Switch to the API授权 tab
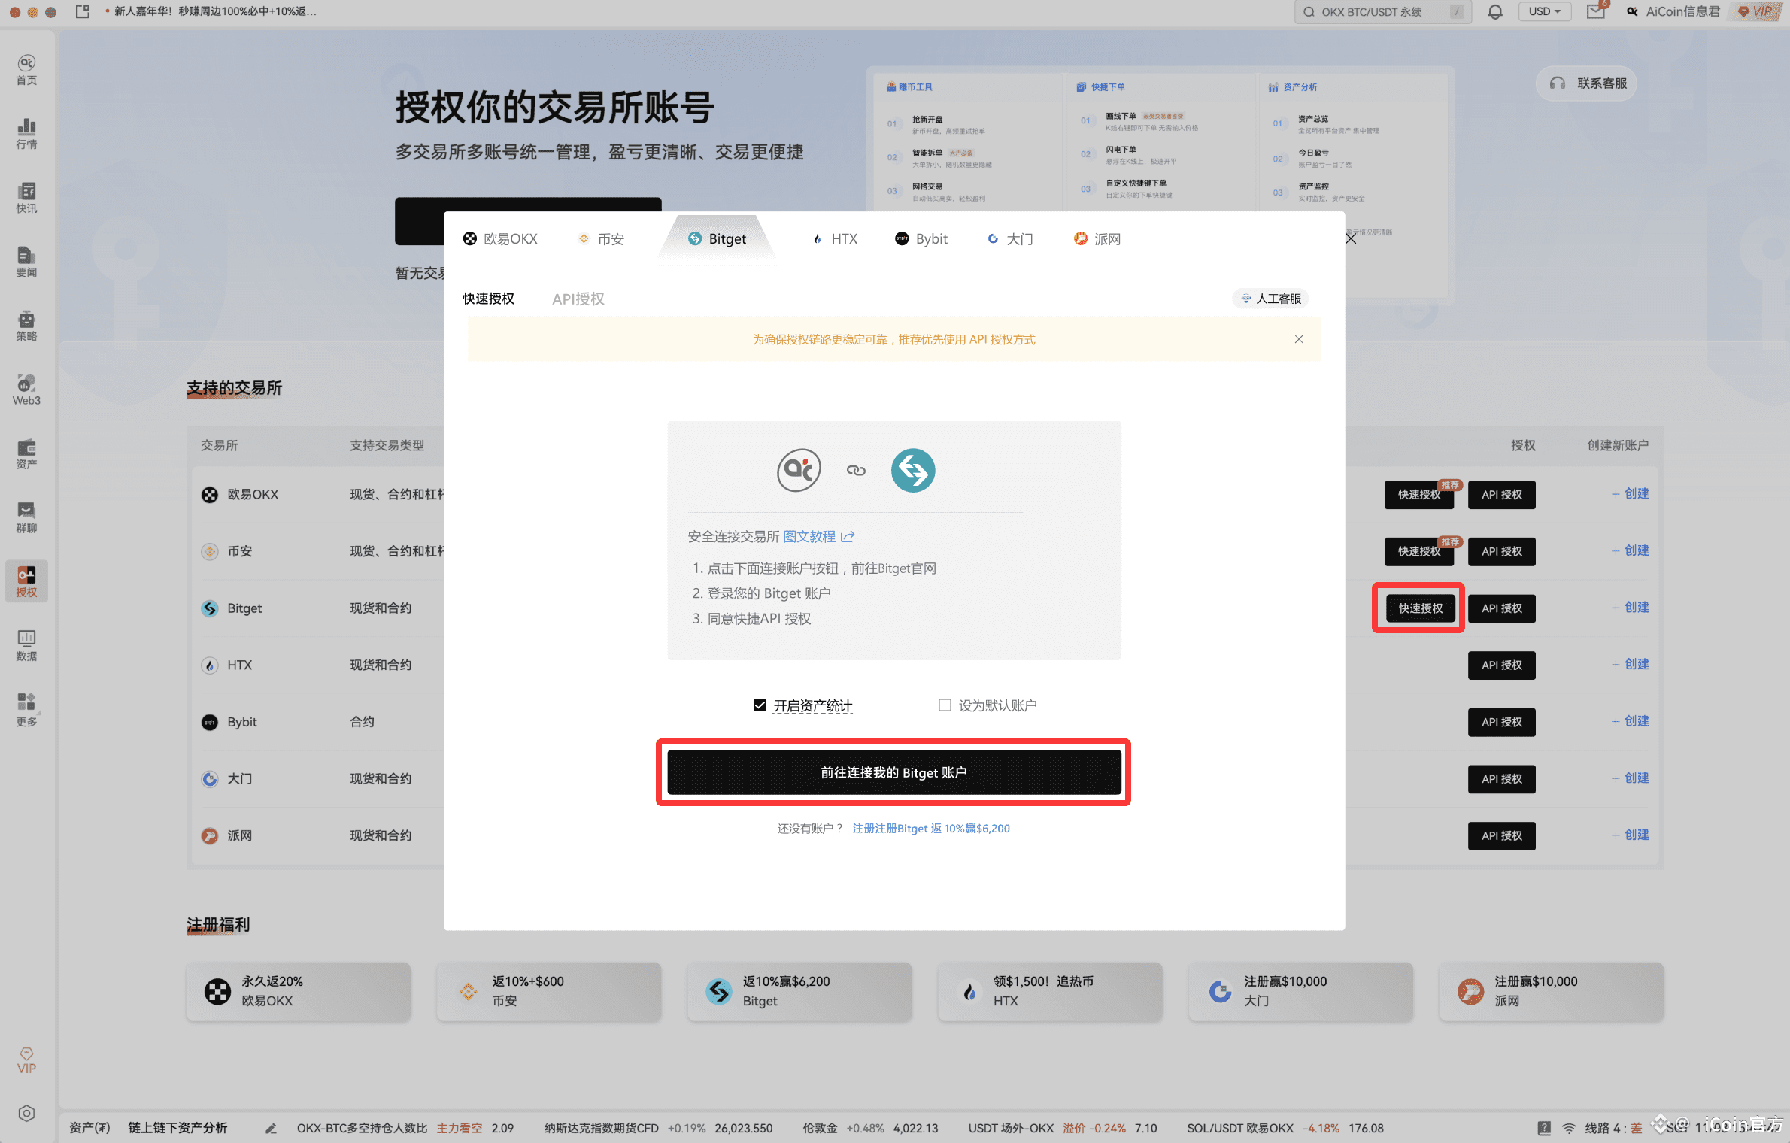1790x1143 pixels. pos(578,299)
